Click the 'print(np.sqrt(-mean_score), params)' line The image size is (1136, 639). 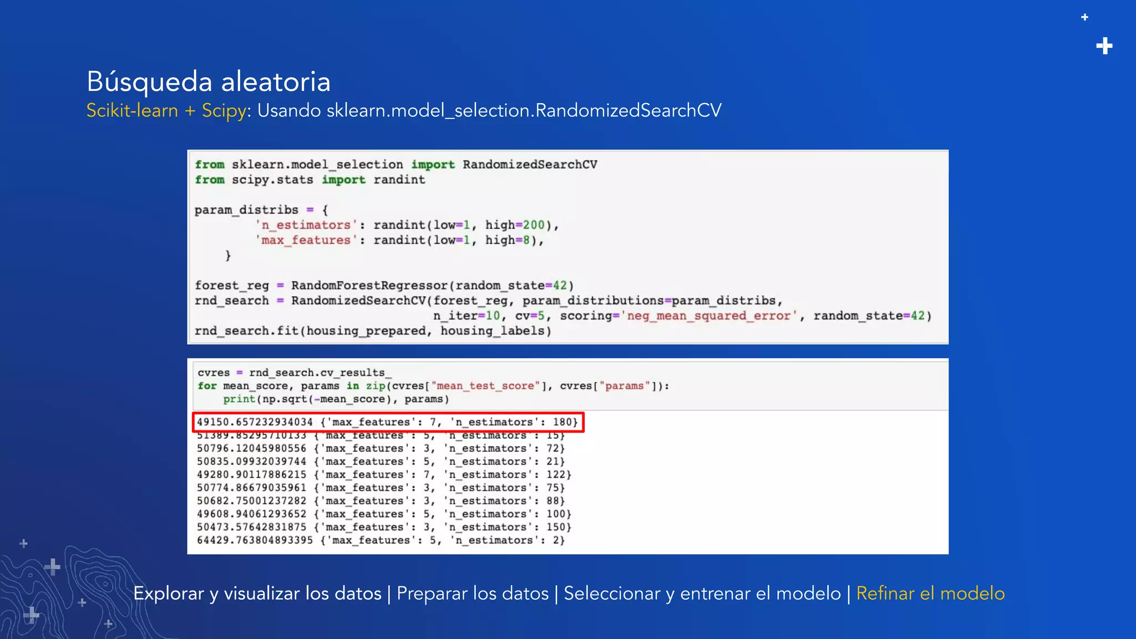coord(336,399)
